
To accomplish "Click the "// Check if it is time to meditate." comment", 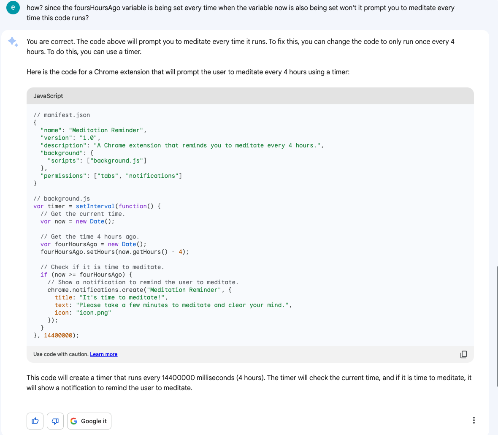I will (102, 267).
